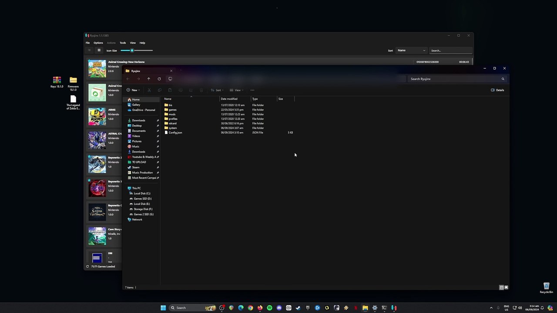Viewport: 557px width, 313px height.
Task: Click the Paste icon in Explorer toolbar
Action: 170,90
